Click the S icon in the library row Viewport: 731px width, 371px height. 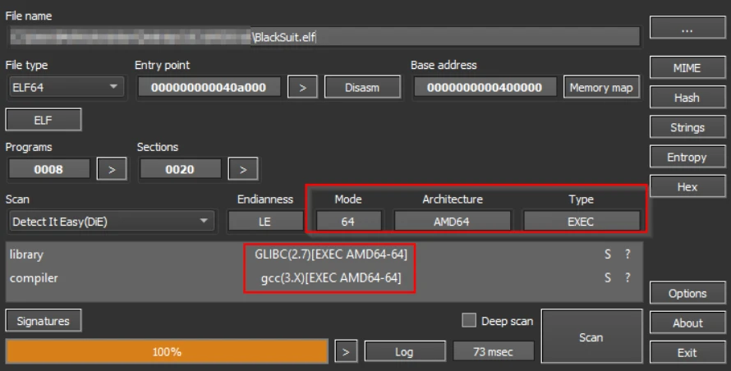coord(609,254)
